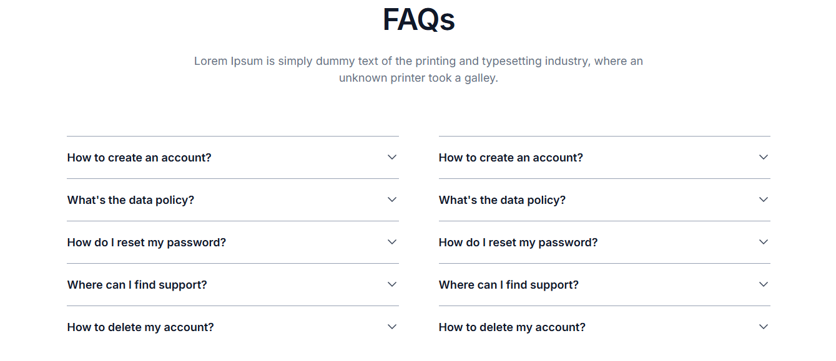Viewport: 836px width, 361px height.
Task: Select right column 'How to create an account?' question text
Action: [x=511, y=158]
